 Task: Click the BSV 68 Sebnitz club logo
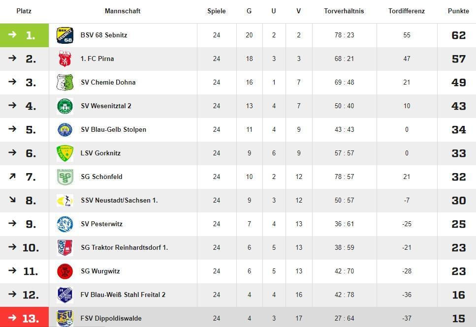pyautogui.click(x=64, y=35)
